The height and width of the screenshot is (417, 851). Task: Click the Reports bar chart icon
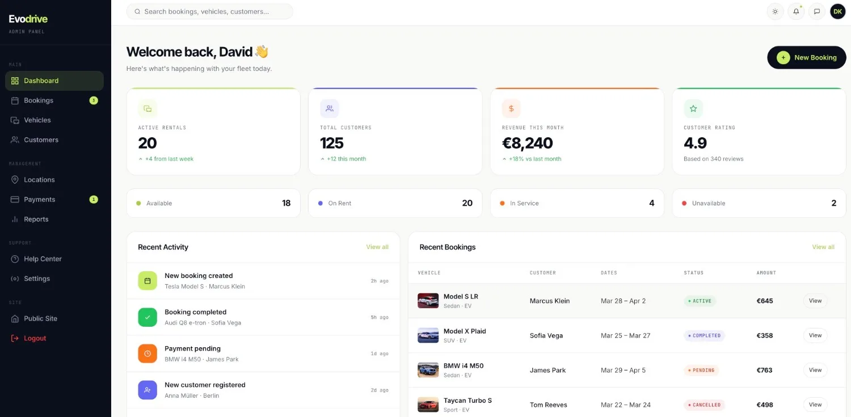15,220
